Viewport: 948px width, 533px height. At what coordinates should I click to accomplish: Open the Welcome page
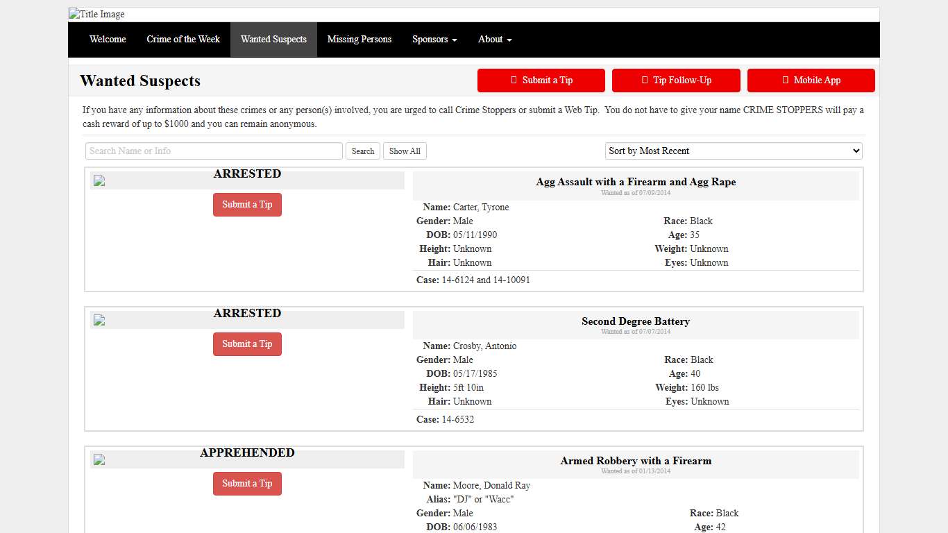tap(108, 40)
